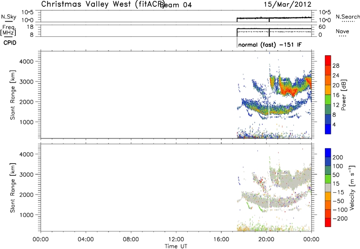Pick the red top segment of the Power color bar
This screenshot has height=249, width=360.
(x=328, y=60)
